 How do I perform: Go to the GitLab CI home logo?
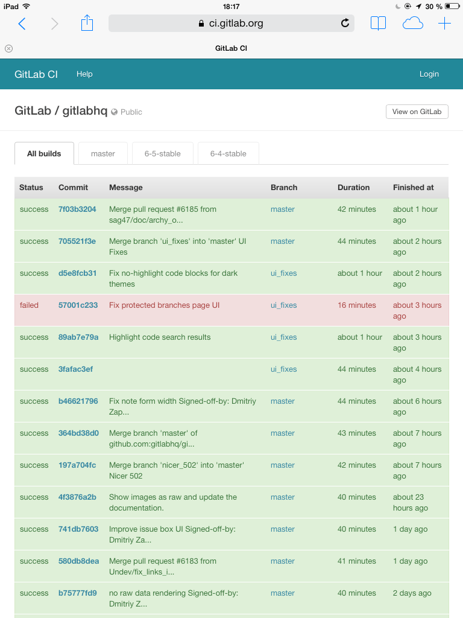36,74
